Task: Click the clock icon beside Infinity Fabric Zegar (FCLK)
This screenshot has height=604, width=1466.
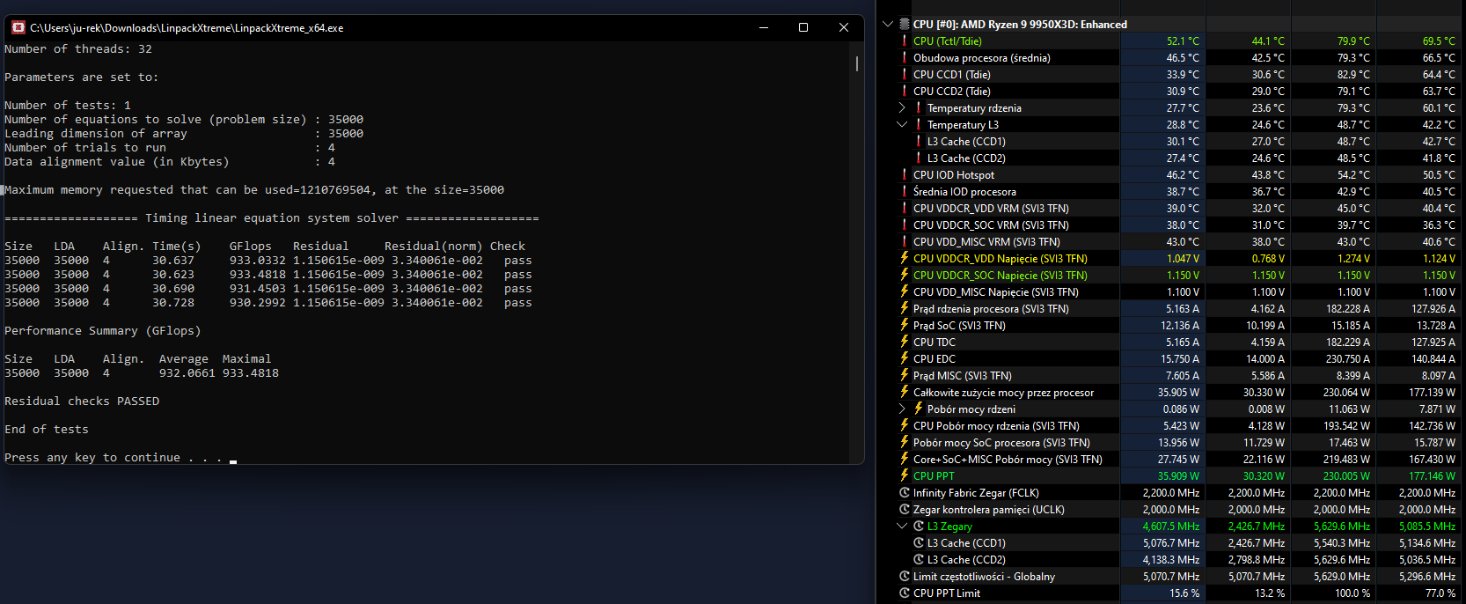Action: click(x=905, y=493)
